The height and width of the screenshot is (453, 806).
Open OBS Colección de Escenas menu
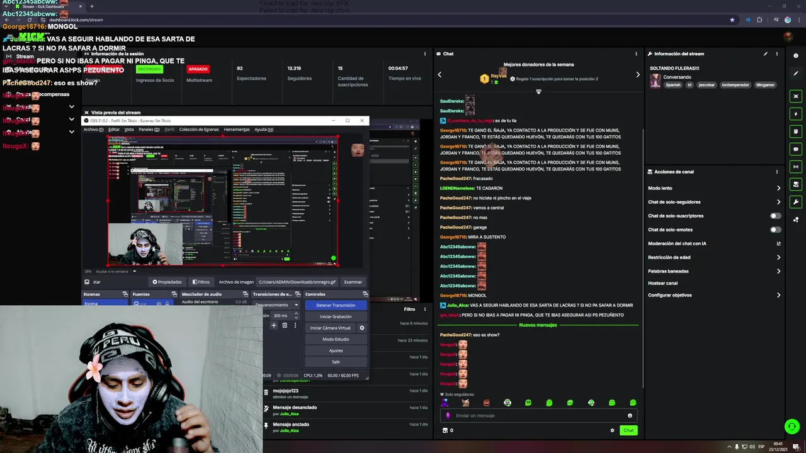pos(199,130)
